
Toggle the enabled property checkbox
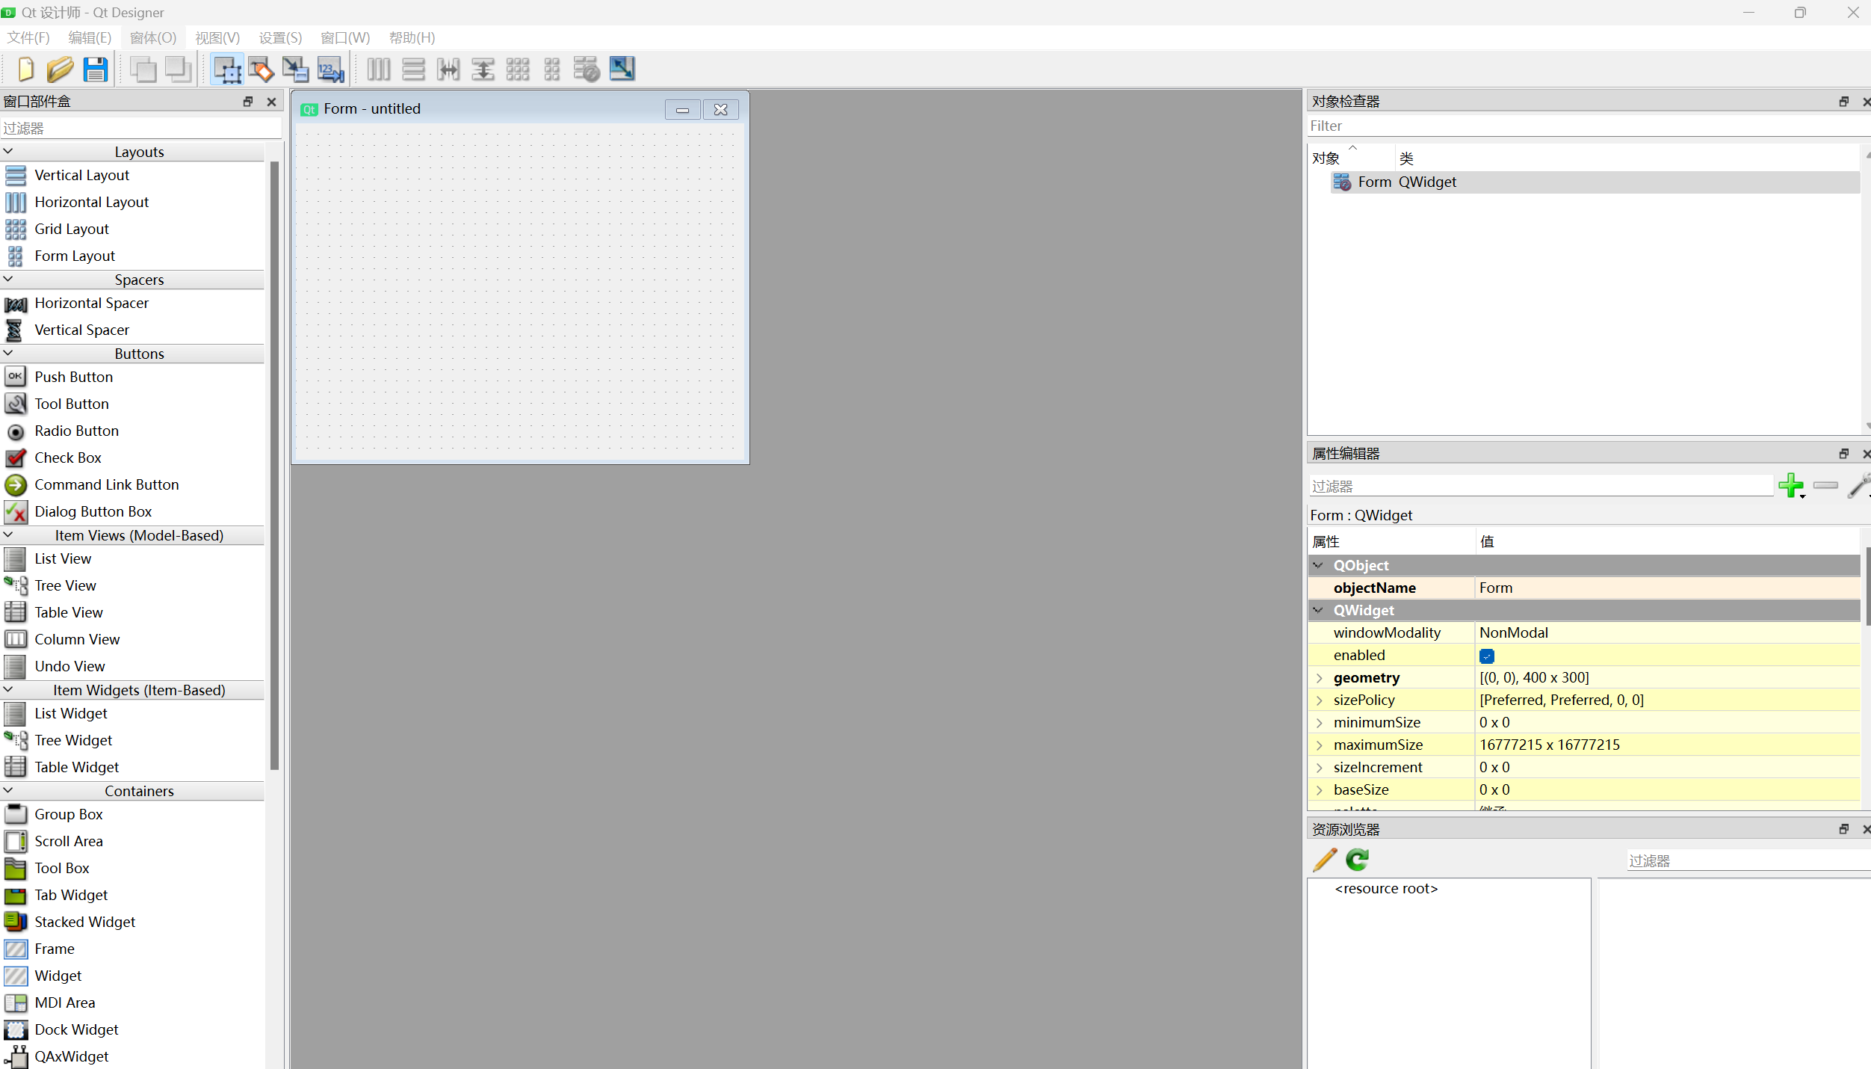[1486, 656]
